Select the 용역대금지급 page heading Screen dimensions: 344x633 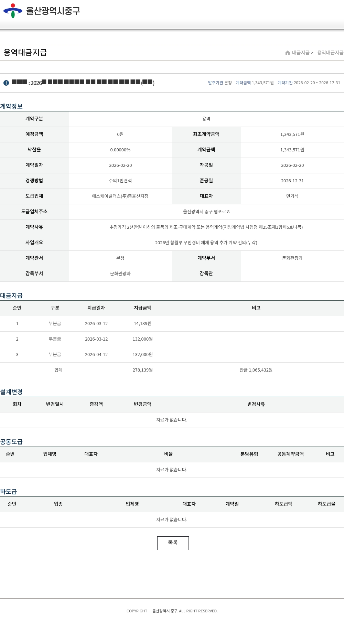(x=25, y=53)
